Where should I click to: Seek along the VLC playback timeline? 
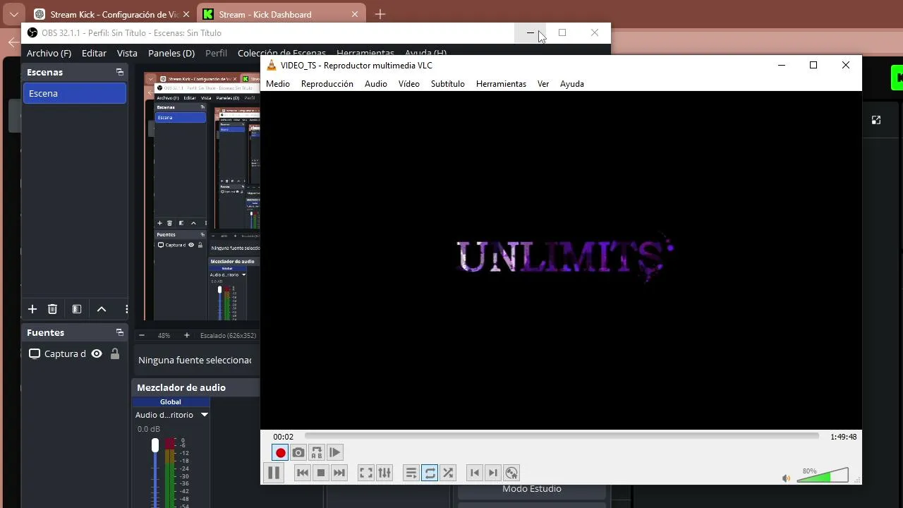coord(562,437)
